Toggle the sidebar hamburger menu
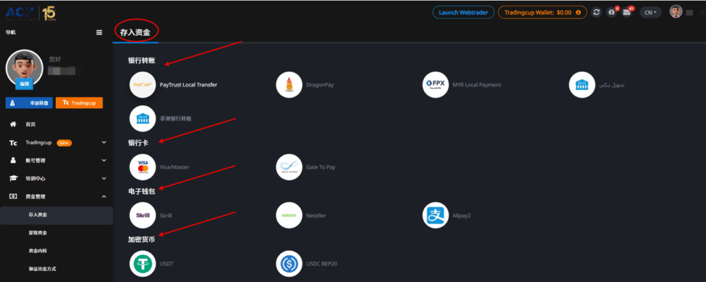The width and height of the screenshot is (706, 282). pyautogui.click(x=99, y=32)
